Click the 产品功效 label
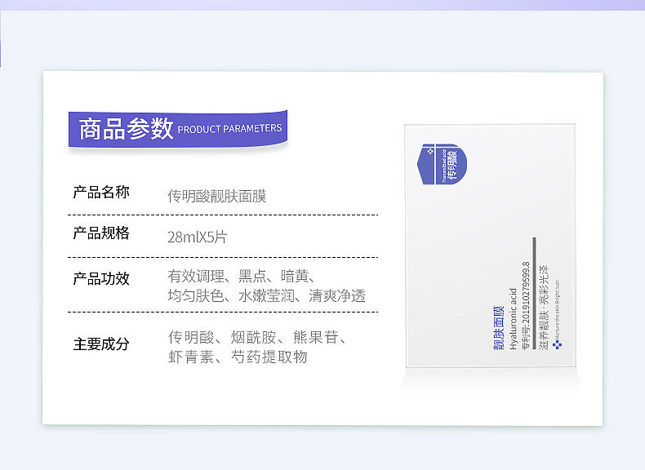 101,279
